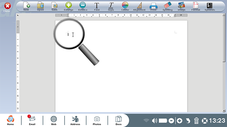
Task: Click the right indent marker on ruler
Action: 175,15
